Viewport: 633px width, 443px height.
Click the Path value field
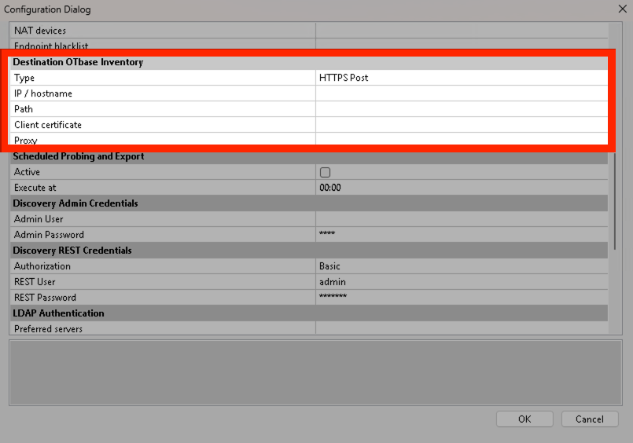[x=462, y=109]
